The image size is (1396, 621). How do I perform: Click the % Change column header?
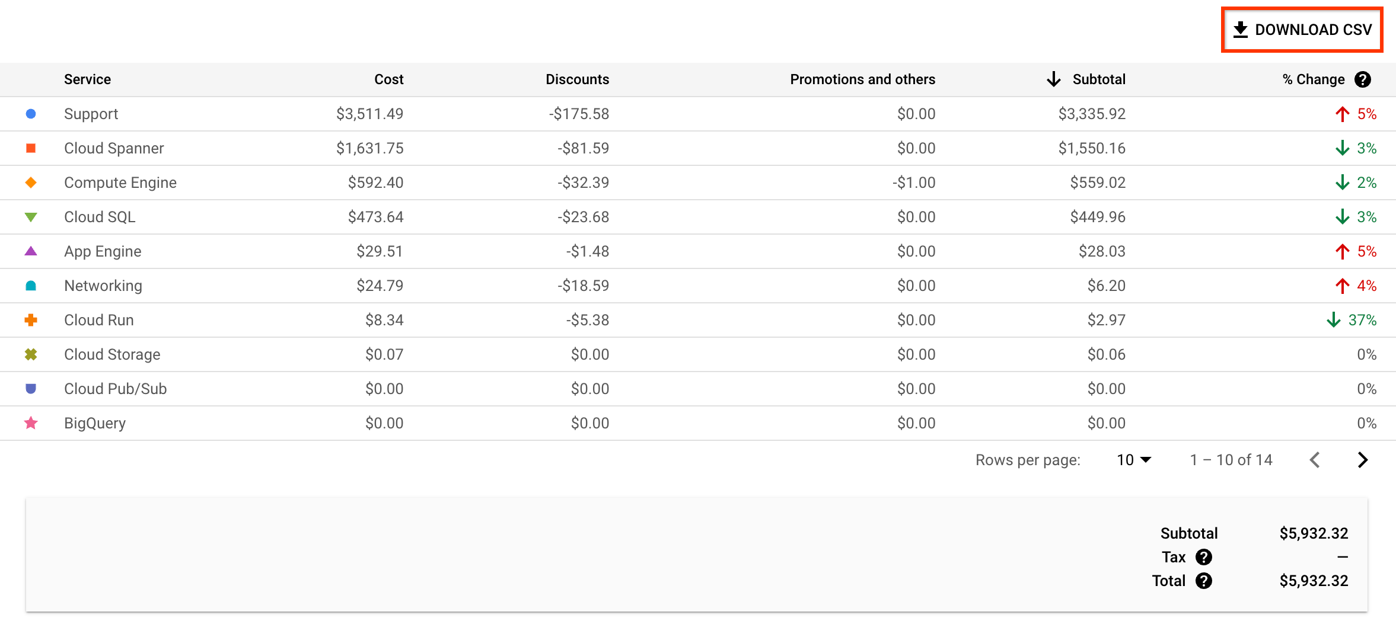(x=1313, y=79)
